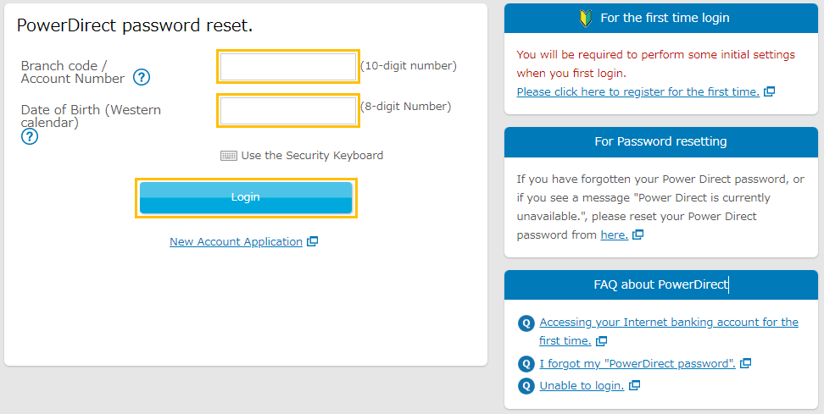Click Q icon beside "Accessing your Internet banking"

click(x=526, y=323)
